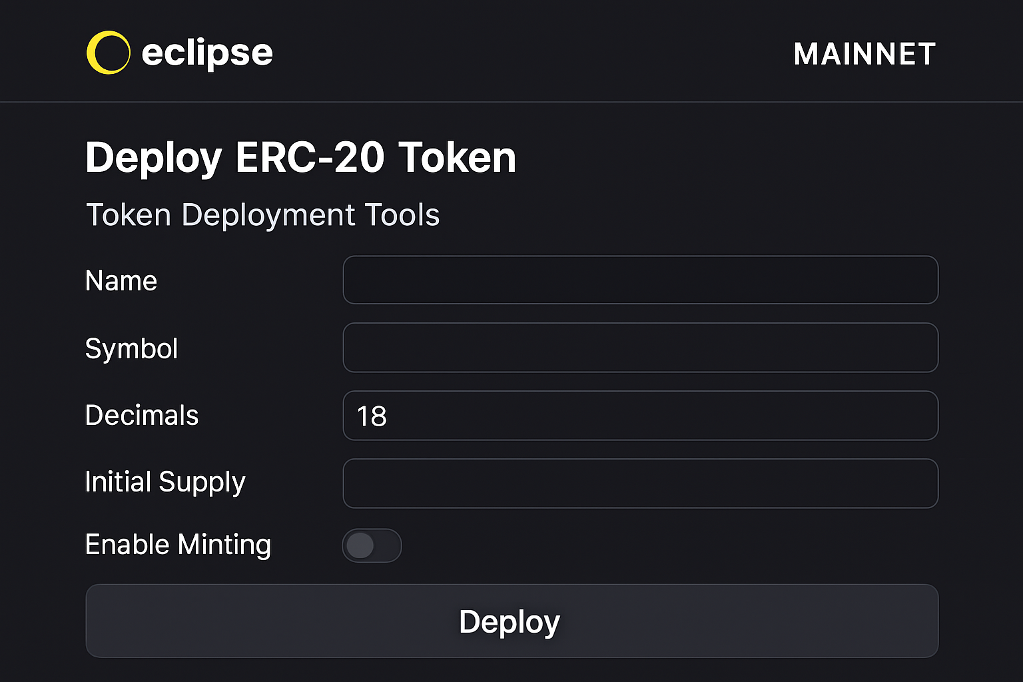Click the word ERC-20 in the heading

click(x=310, y=158)
